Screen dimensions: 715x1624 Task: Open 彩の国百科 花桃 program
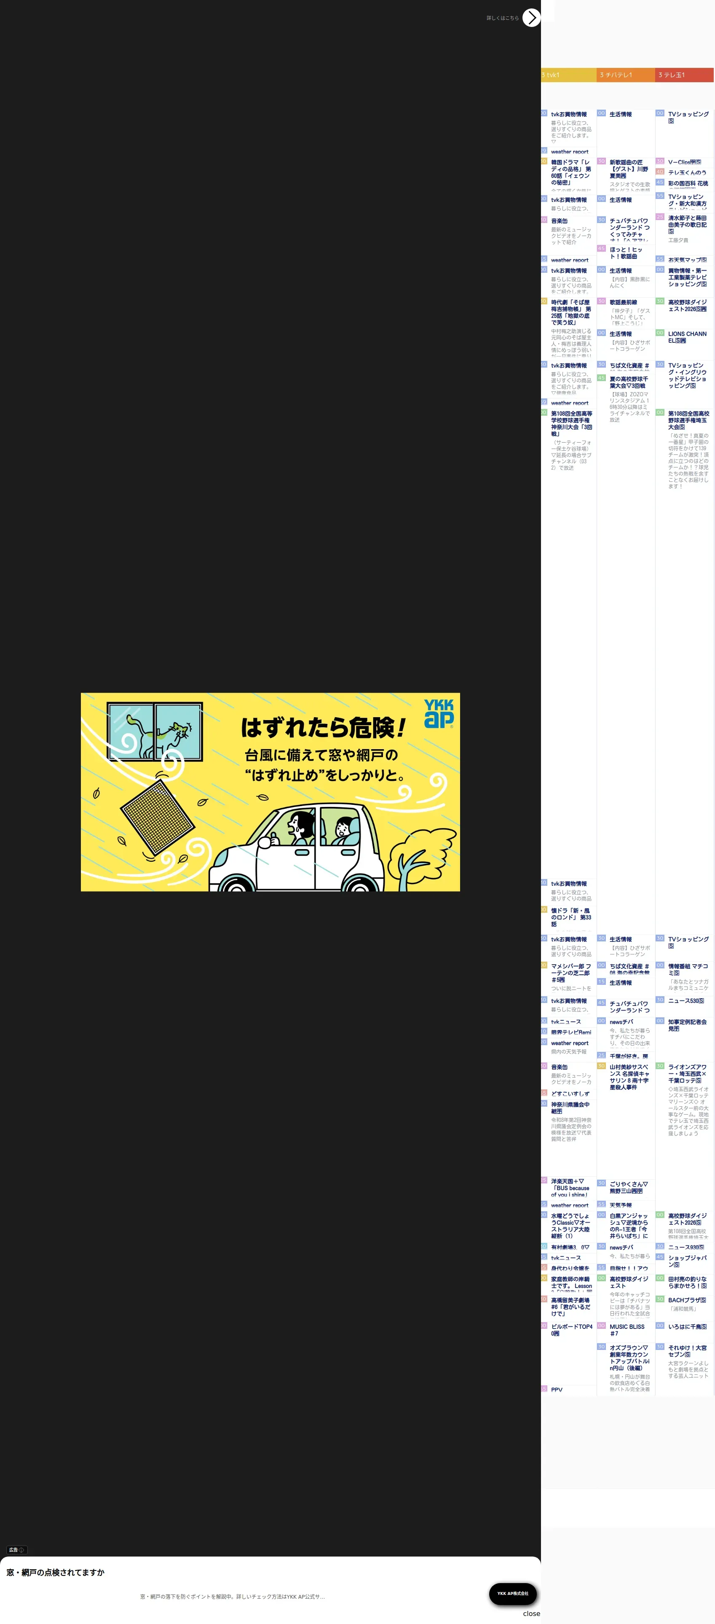point(688,183)
